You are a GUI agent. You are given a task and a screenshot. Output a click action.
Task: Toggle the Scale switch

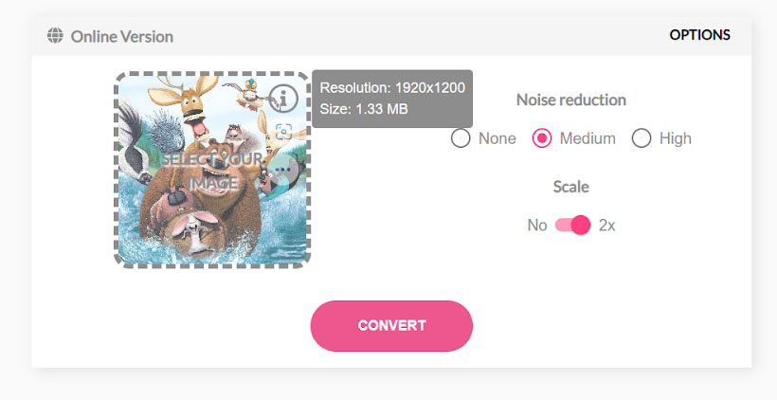click(x=573, y=226)
